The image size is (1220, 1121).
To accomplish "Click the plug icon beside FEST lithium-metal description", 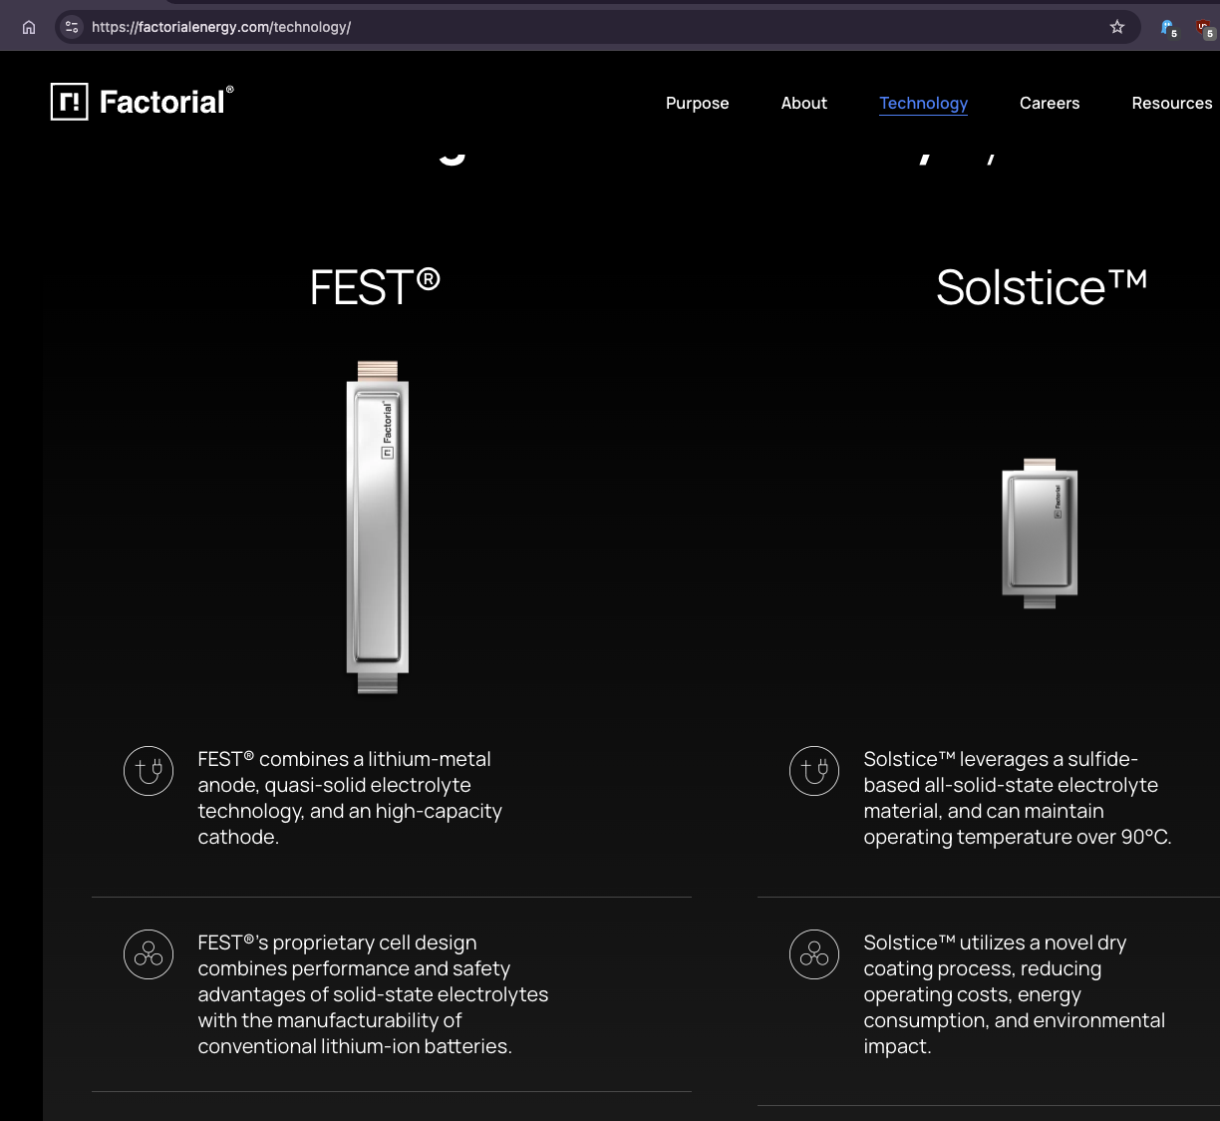I will [149, 771].
